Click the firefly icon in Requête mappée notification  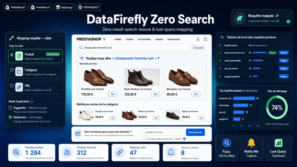coord(240,18)
